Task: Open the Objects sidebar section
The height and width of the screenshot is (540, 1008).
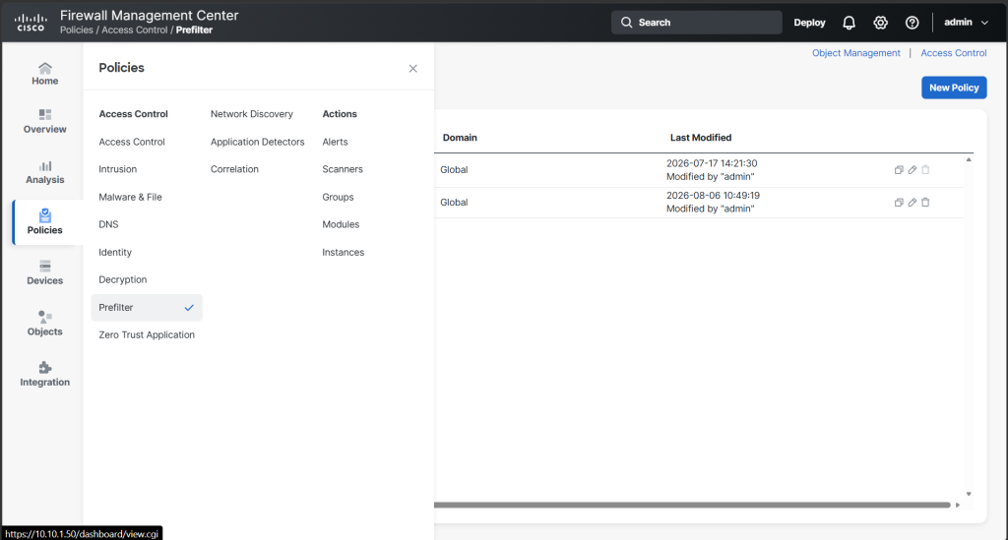Action: (x=44, y=324)
